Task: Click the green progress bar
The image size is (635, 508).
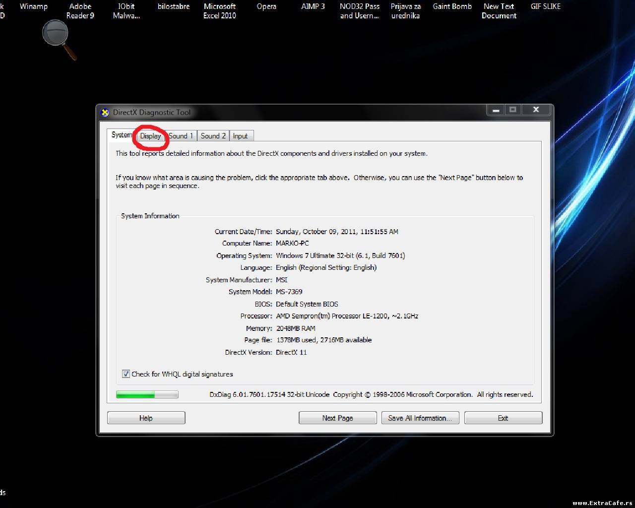Action: point(147,394)
